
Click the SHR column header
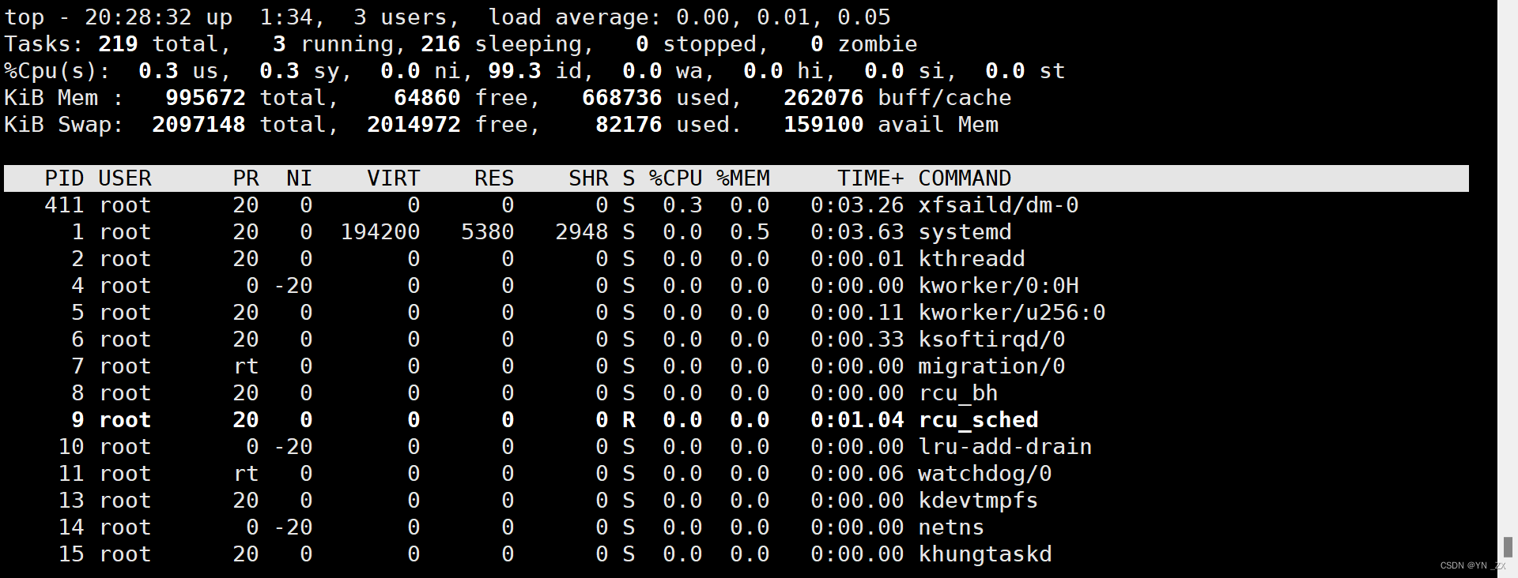click(588, 178)
